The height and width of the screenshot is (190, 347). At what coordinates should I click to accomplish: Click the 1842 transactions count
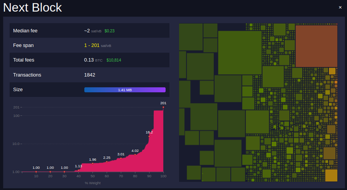90,75
